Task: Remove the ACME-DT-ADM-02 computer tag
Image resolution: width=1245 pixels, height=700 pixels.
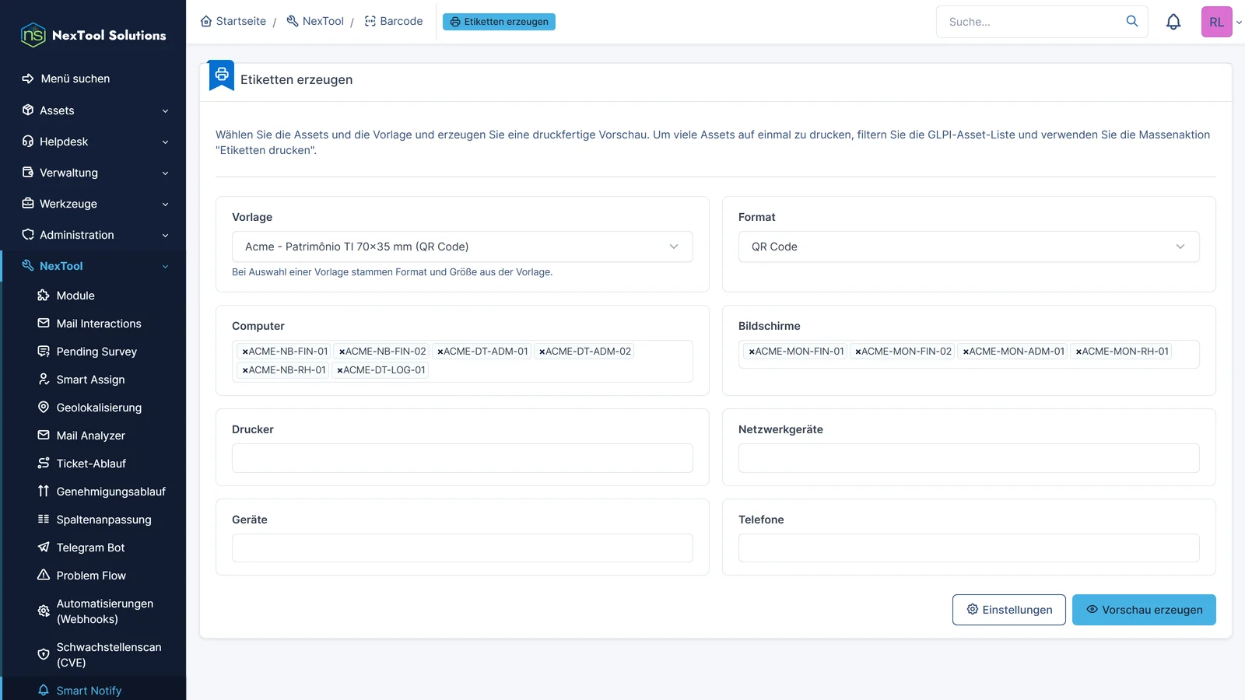Action: (x=542, y=352)
